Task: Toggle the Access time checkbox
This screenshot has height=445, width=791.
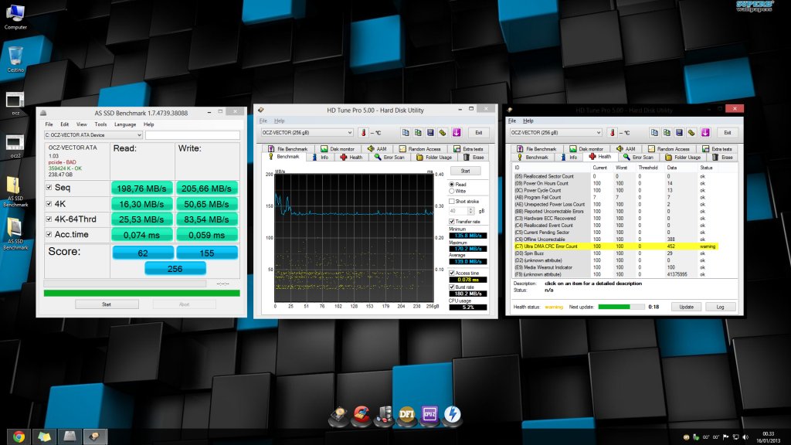Action: pos(452,273)
